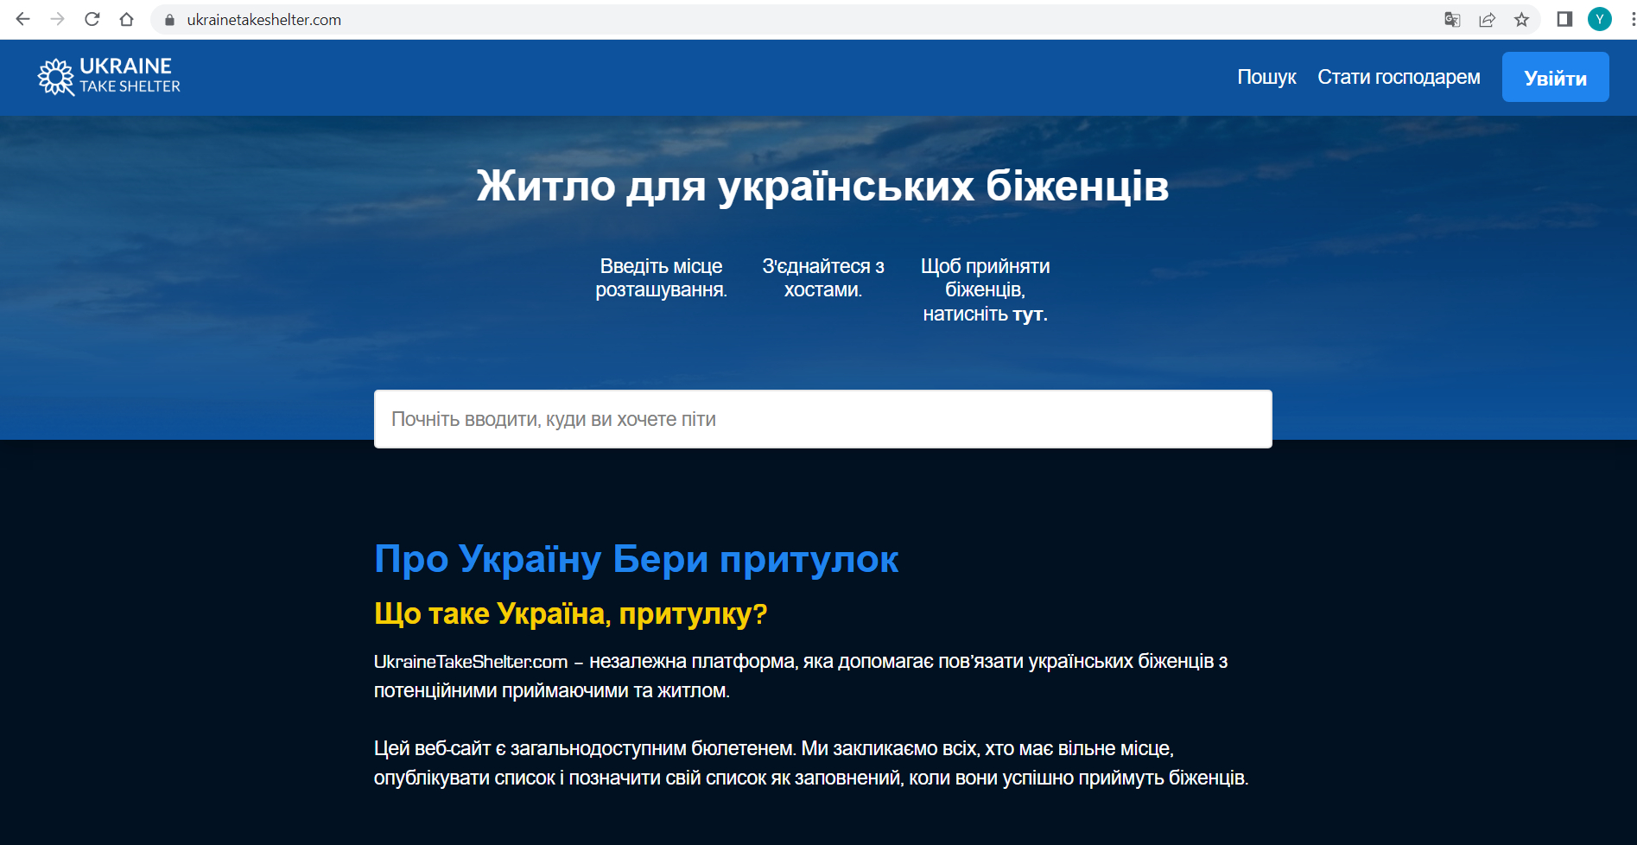Click heading 'Житло для українських біженців'

[822, 186]
